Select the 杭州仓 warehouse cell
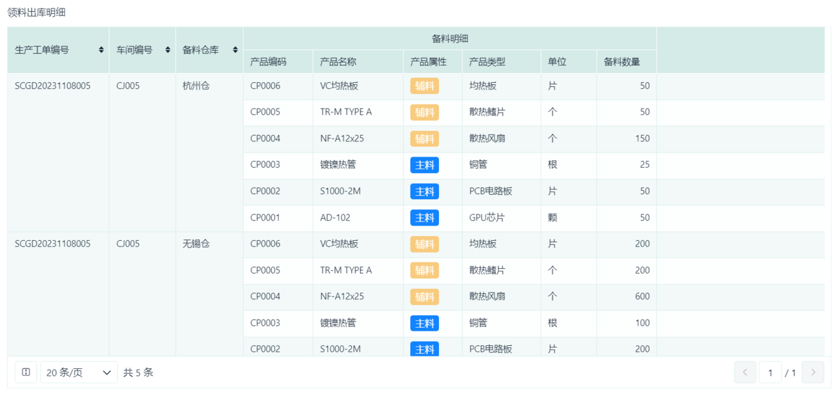 [x=196, y=86]
